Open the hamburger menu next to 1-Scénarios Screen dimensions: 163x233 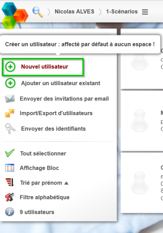click(x=145, y=12)
